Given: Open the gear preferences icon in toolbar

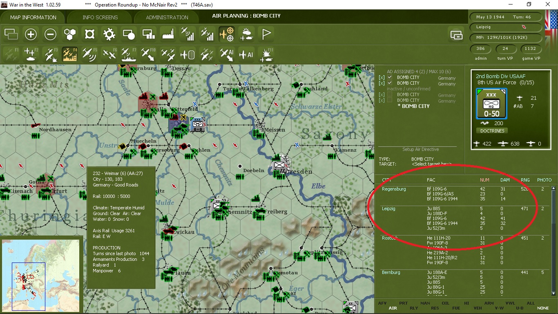Looking at the screenshot, I should tap(109, 34).
